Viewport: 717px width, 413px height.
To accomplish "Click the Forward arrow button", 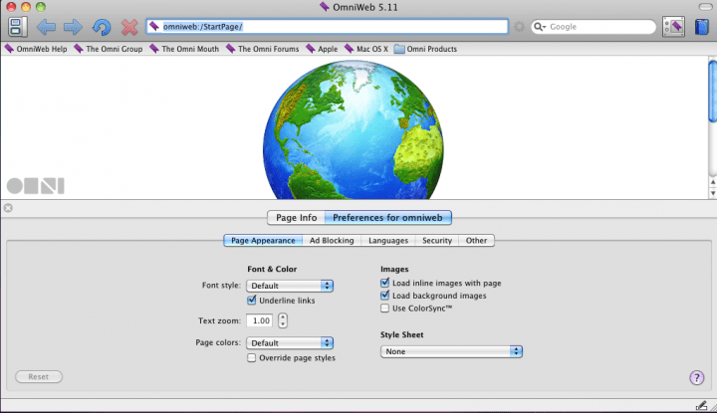I will 73,27.
